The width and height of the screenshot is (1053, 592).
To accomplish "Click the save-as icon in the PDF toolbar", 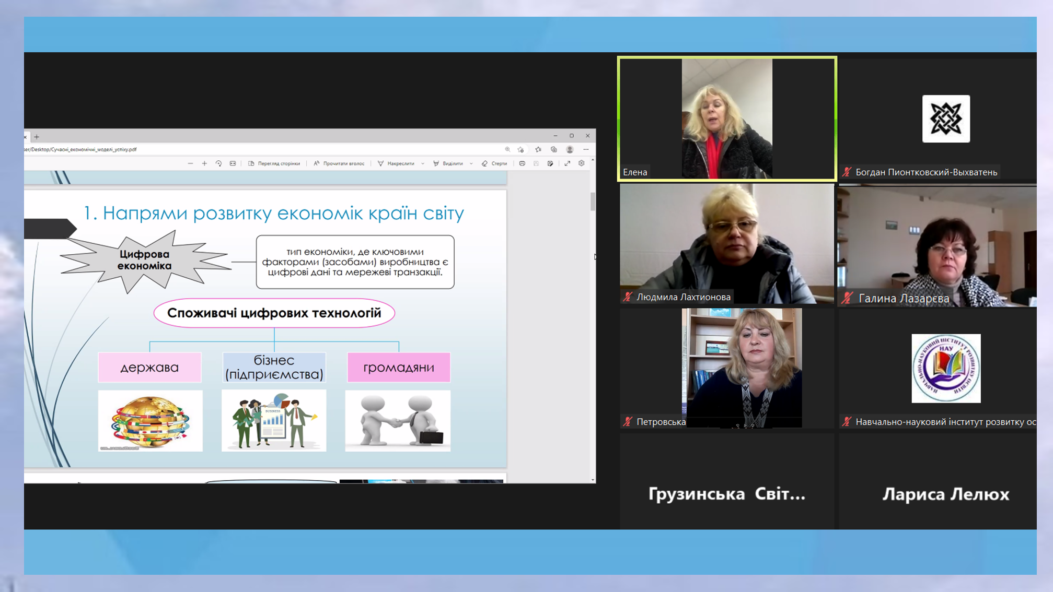I will click(x=550, y=163).
